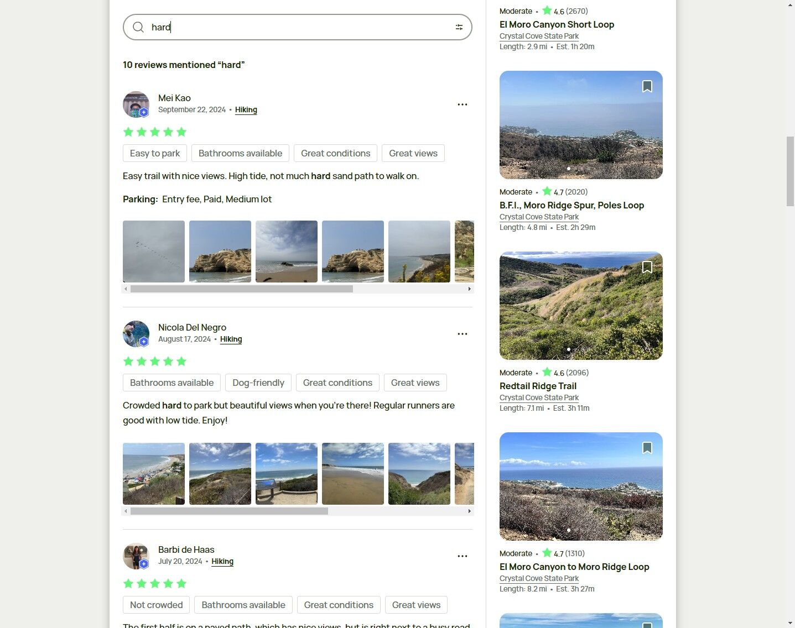The image size is (795, 628).
Task: Click the page scrollbar up arrow
Action: coord(790,5)
